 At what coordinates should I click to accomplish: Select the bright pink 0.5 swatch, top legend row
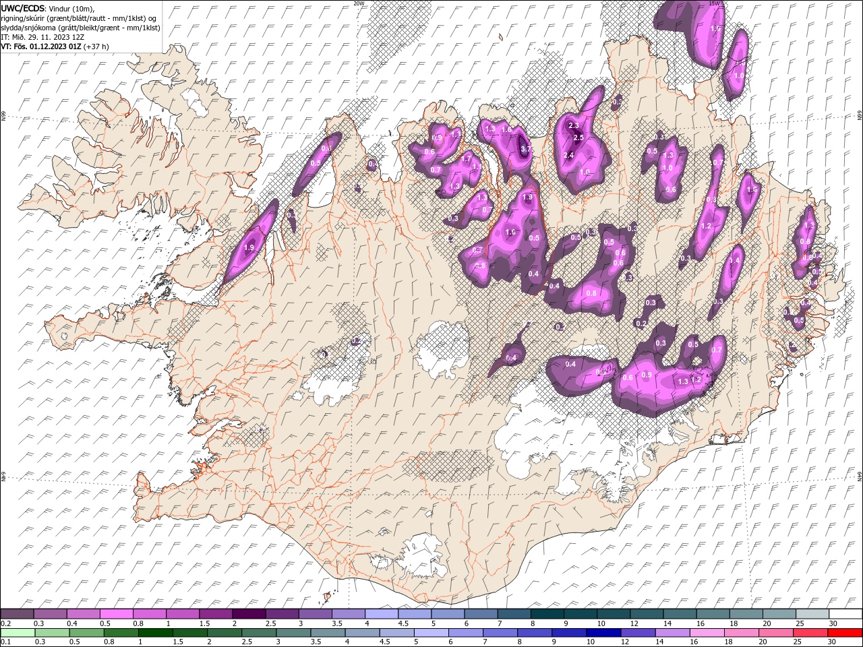tap(116, 613)
